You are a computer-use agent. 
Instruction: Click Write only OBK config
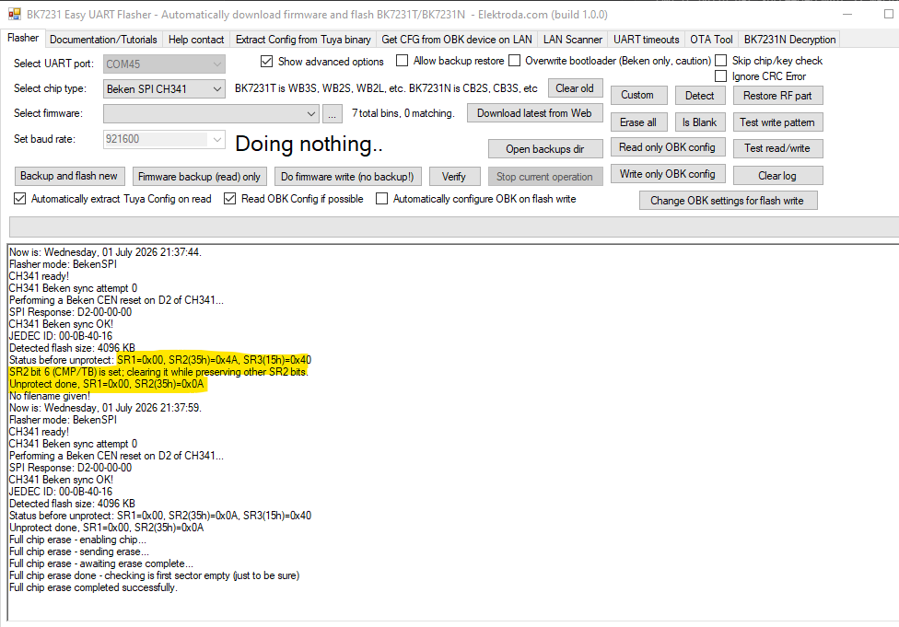(x=668, y=174)
